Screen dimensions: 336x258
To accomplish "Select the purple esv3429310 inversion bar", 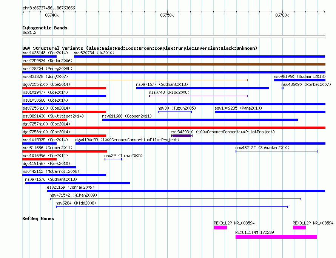I will pos(182,136).
